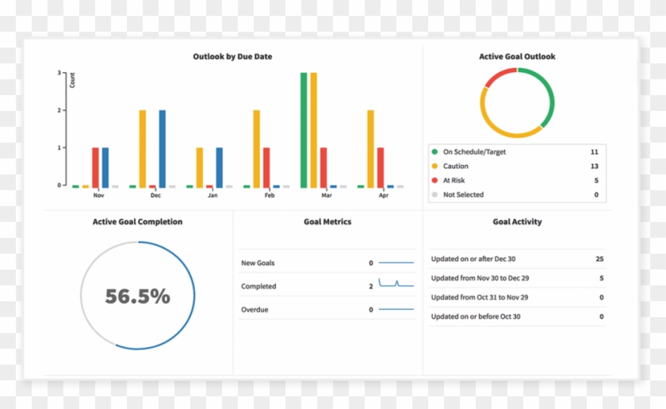This screenshot has height=409, width=666.
Task: Click the red At Risk legend dot
Action: tap(434, 181)
